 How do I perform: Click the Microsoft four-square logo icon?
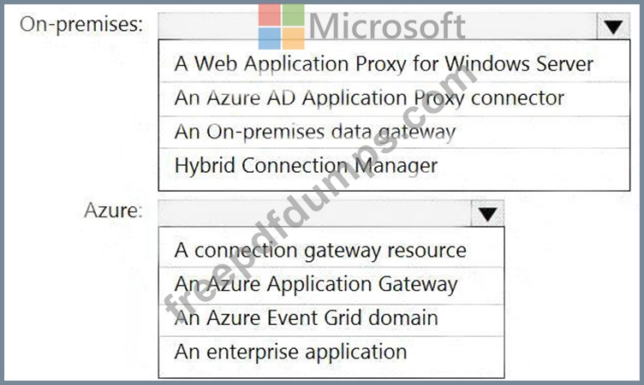point(282,27)
